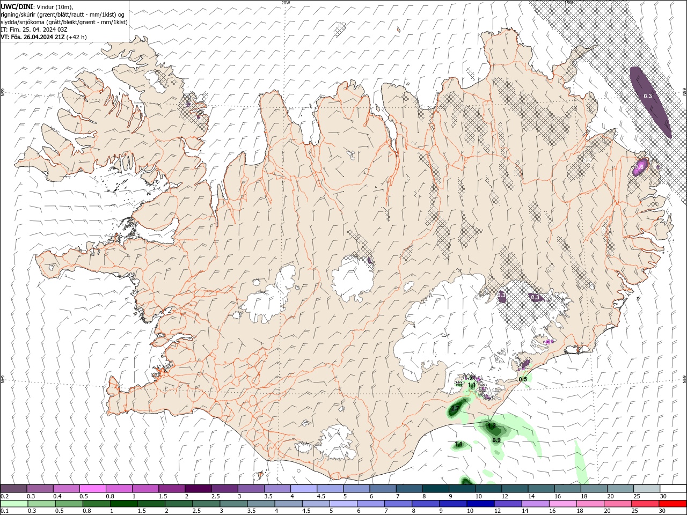Viewport: 687px width, 515px height.
Task: Click lower scale light pink swatch starting at 16
Action: (562, 504)
